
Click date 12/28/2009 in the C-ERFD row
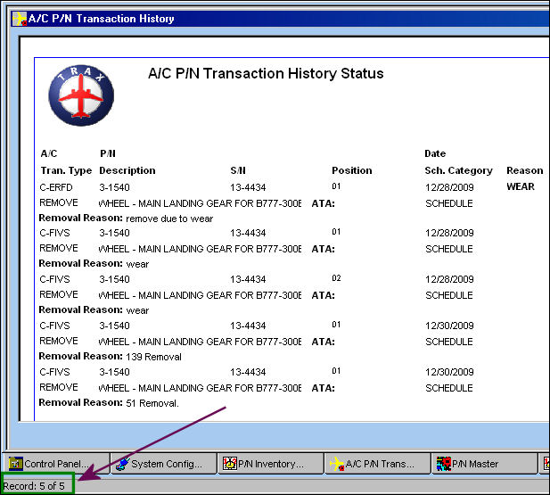[x=449, y=187]
